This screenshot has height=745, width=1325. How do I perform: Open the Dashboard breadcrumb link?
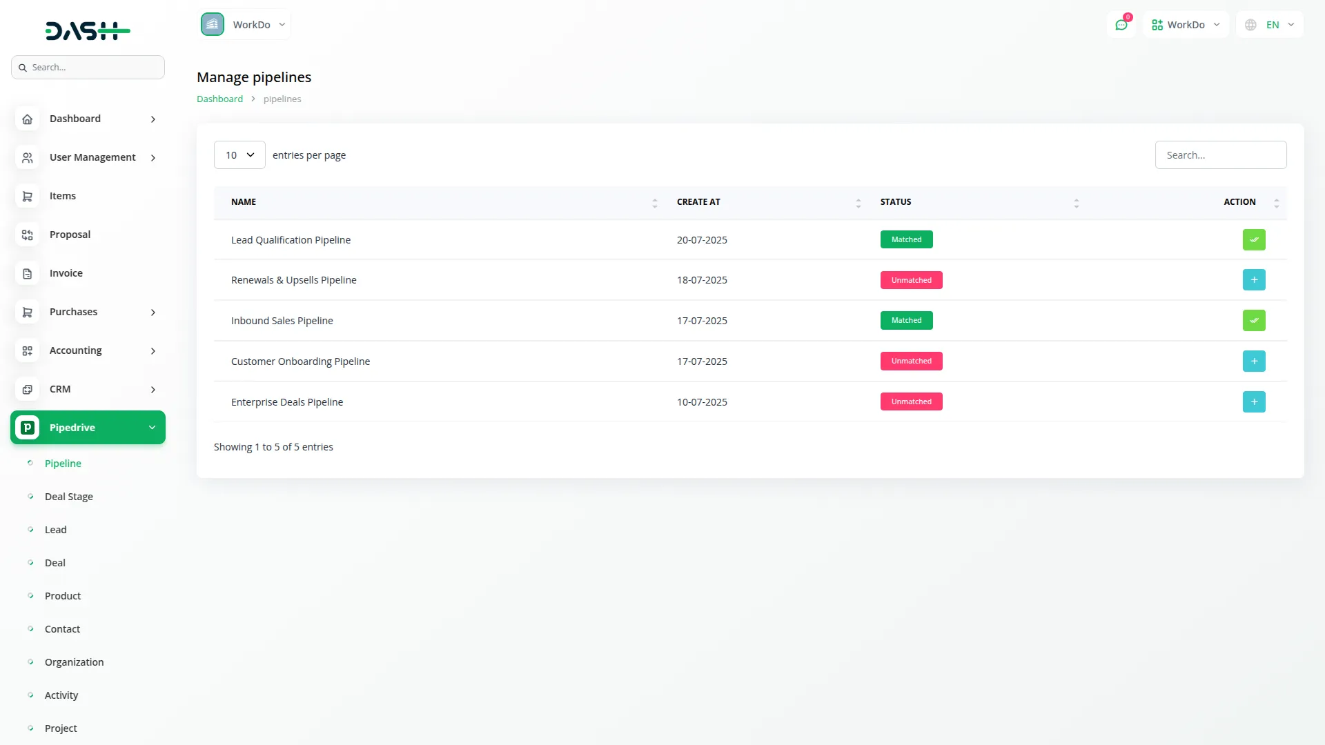coord(219,99)
